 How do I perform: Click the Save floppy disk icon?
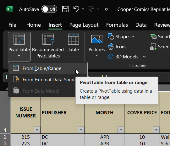pyautogui.click(x=65, y=9)
